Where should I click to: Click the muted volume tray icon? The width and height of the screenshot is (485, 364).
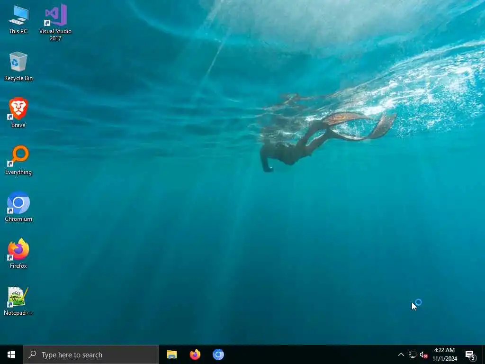click(x=423, y=355)
